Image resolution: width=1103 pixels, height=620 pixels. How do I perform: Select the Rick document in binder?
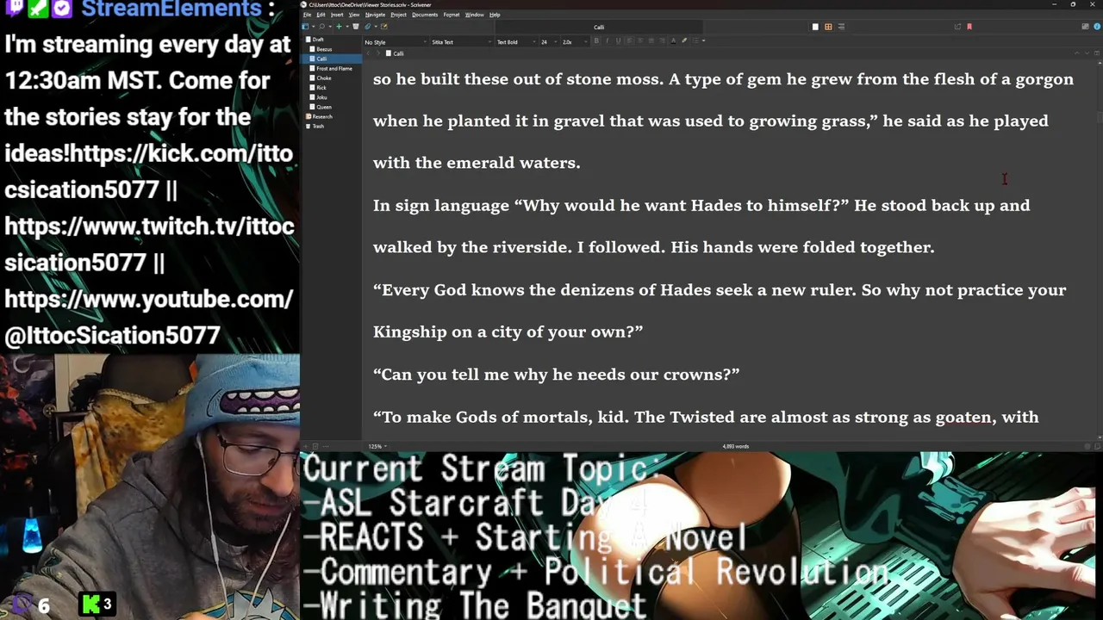tap(321, 88)
